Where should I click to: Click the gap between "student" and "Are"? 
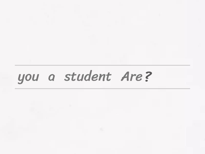pyautogui.click(x=116, y=77)
